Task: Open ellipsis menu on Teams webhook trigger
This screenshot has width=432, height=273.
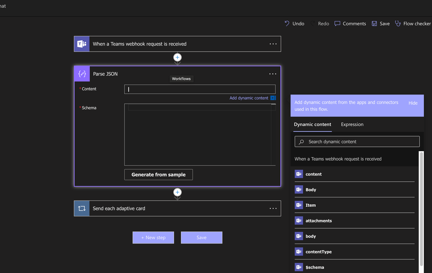Action: 273,44
